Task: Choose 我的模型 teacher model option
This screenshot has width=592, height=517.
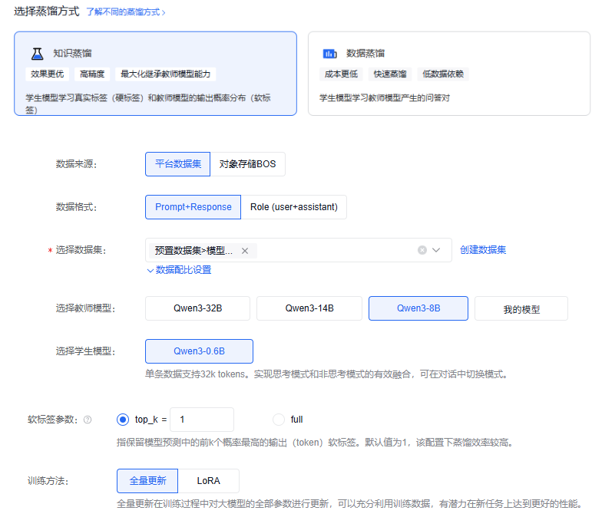Action: click(x=521, y=308)
